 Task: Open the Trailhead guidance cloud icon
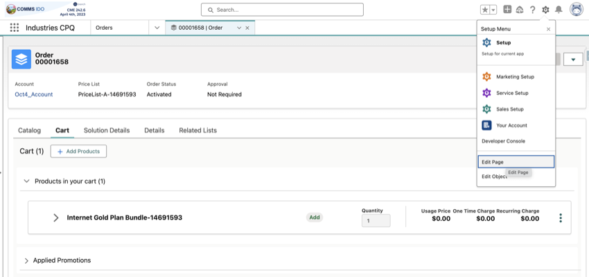[x=520, y=10]
